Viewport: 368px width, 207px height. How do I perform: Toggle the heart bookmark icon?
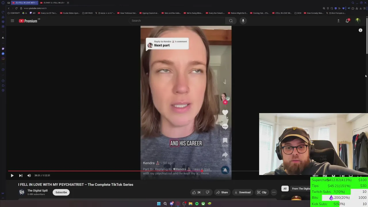click(343, 8)
